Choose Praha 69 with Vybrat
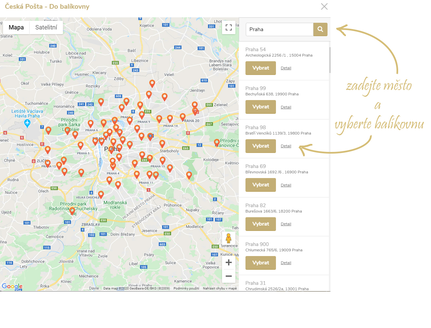Viewport: 431px width, 328px height. (x=261, y=185)
